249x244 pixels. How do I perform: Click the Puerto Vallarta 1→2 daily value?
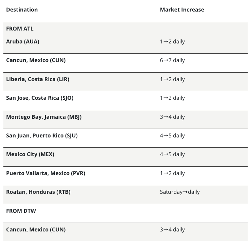point(172,173)
